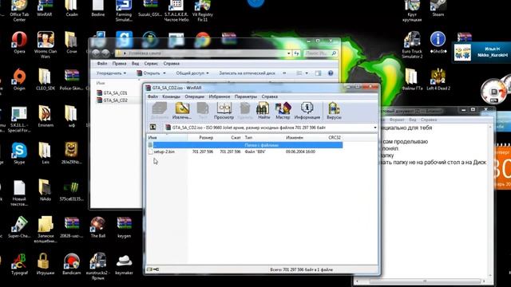
Task: Select the setup-2.bin file row in WinRAR
Action: tap(244, 151)
